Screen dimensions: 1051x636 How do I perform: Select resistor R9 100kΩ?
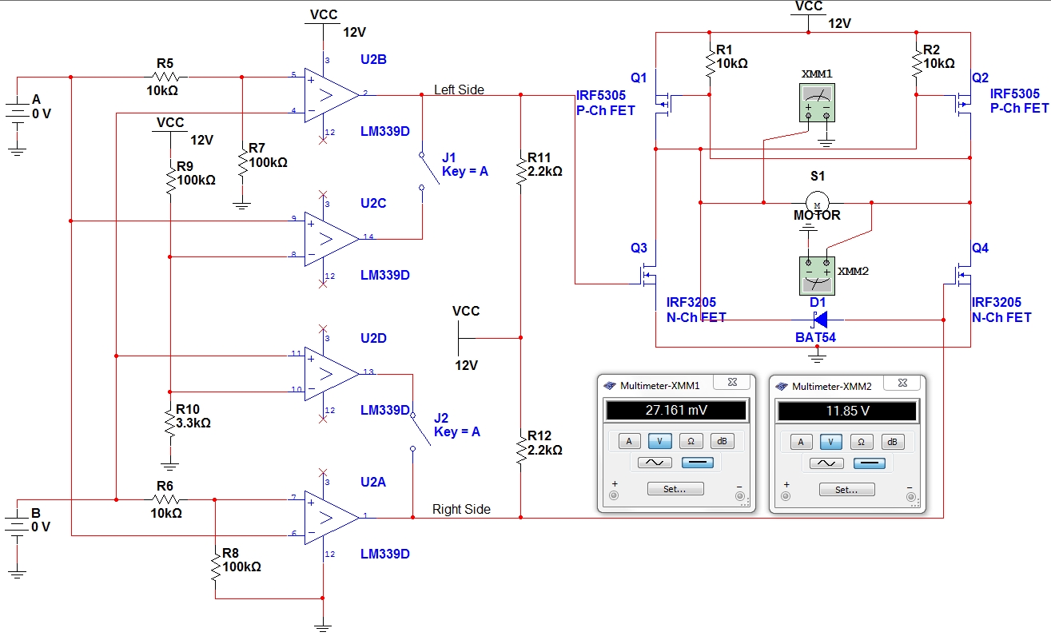tap(169, 180)
